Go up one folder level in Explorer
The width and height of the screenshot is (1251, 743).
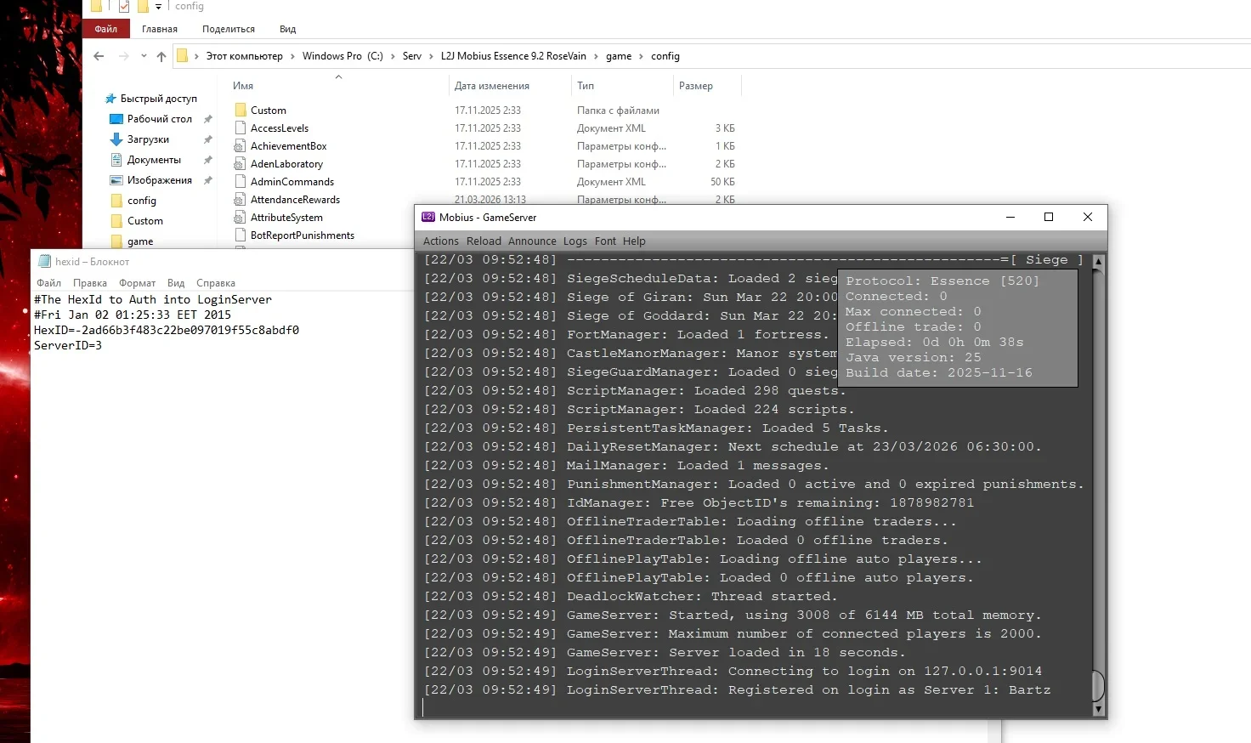pos(161,56)
